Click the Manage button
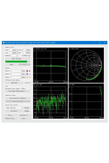The height and width of the screenshot is (163, 109). click(27, 111)
